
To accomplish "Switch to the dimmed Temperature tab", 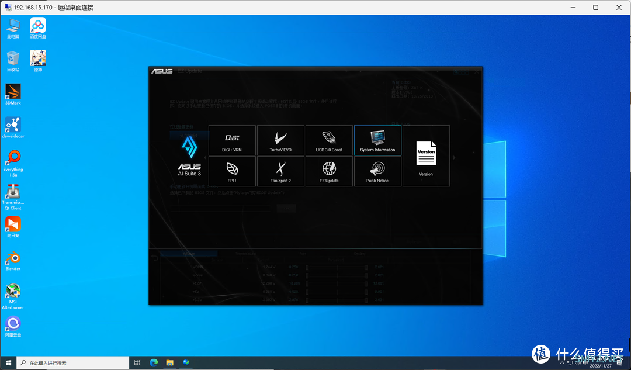I will point(245,254).
